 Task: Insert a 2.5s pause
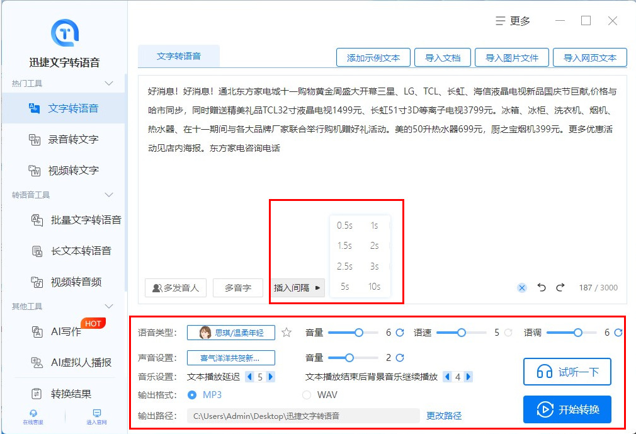[345, 266]
